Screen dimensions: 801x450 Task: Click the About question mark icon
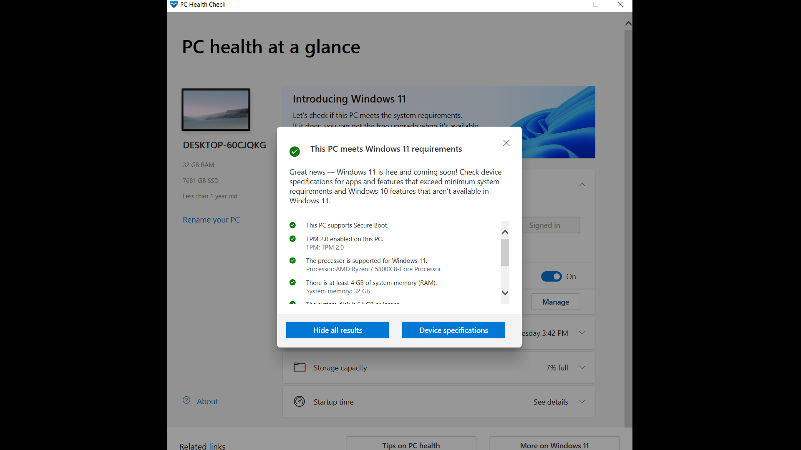click(186, 400)
